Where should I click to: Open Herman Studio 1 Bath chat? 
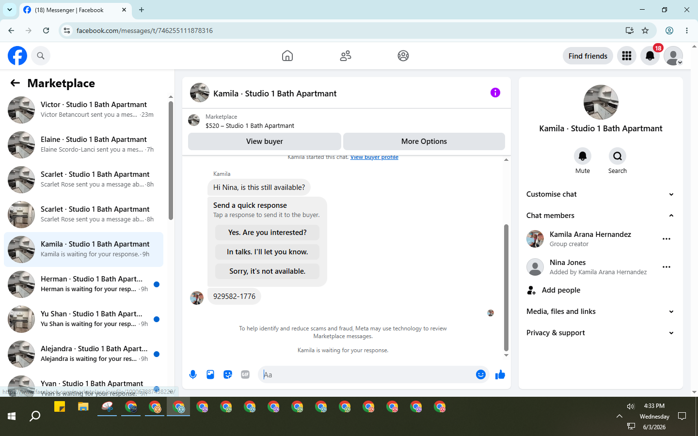83,284
